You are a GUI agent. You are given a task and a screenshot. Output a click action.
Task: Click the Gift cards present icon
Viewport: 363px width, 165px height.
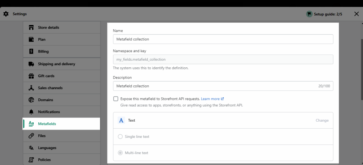click(x=31, y=76)
